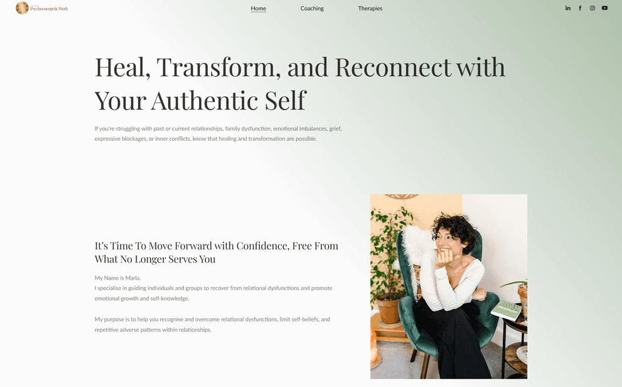Click the green book on the side table
The height and width of the screenshot is (387, 622).
tap(506, 311)
